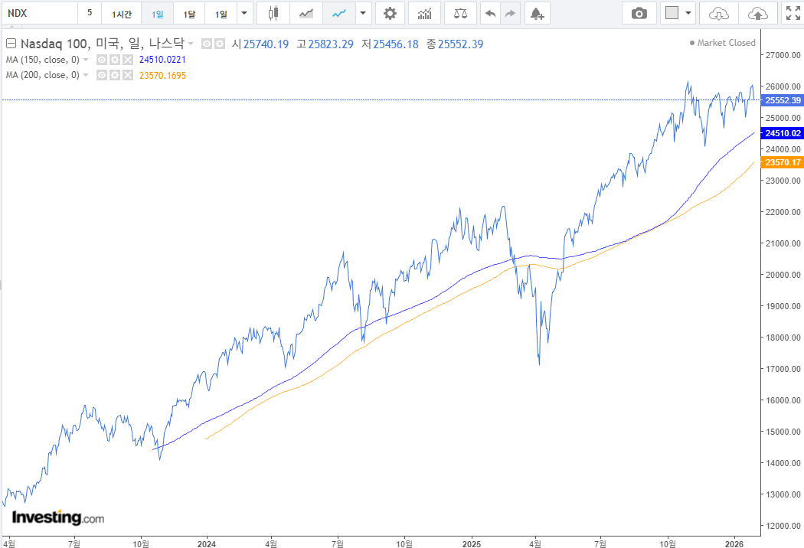
Task: Click the low price 25456.18
Action: click(x=396, y=44)
